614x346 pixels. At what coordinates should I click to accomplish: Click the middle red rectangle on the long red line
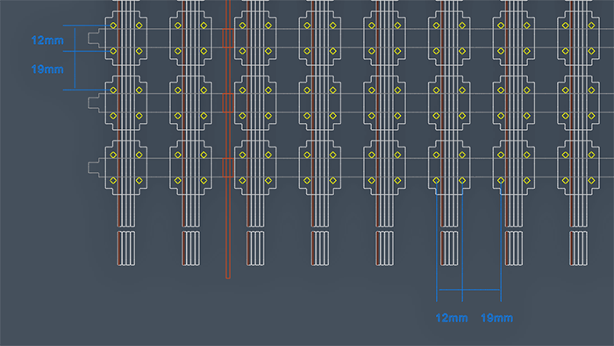pyautogui.click(x=228, y=103)
